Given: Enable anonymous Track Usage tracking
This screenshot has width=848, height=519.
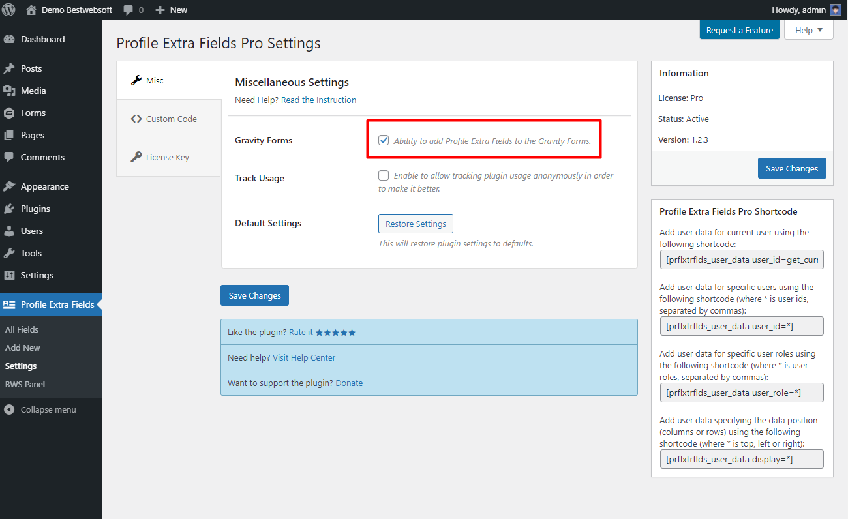Looking at the screenshot, I should (x=384, y=175).
